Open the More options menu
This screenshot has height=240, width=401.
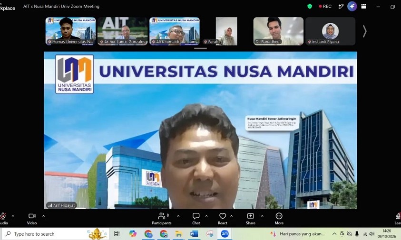click(279, 219)
